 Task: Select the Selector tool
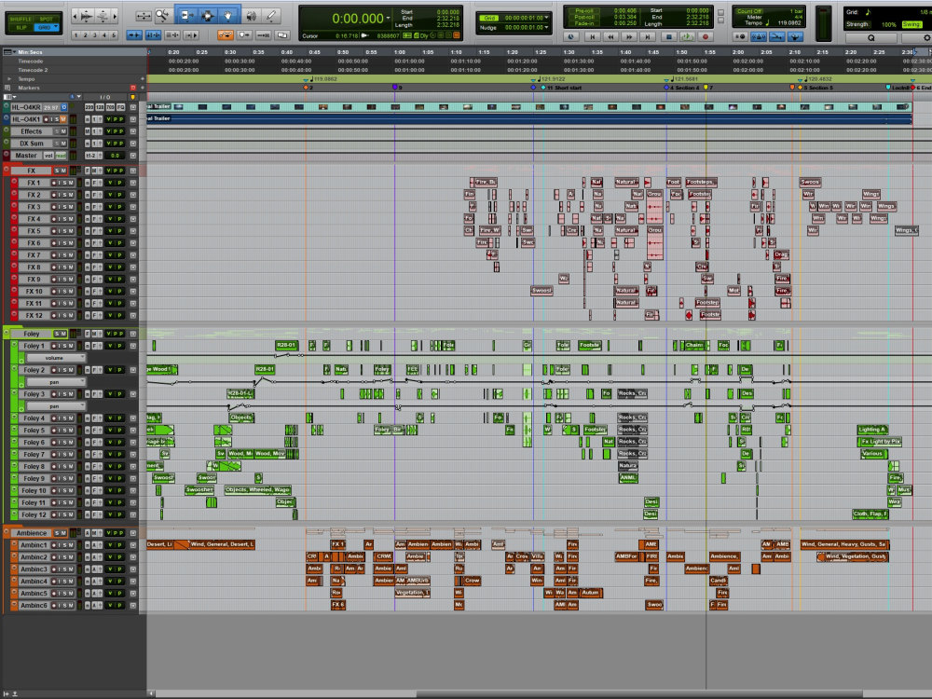(x=208, y=16)
